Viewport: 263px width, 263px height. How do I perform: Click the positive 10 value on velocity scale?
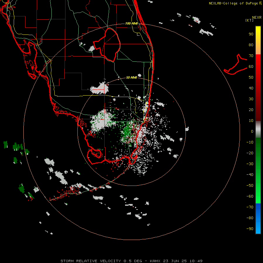tap(251, 121)
